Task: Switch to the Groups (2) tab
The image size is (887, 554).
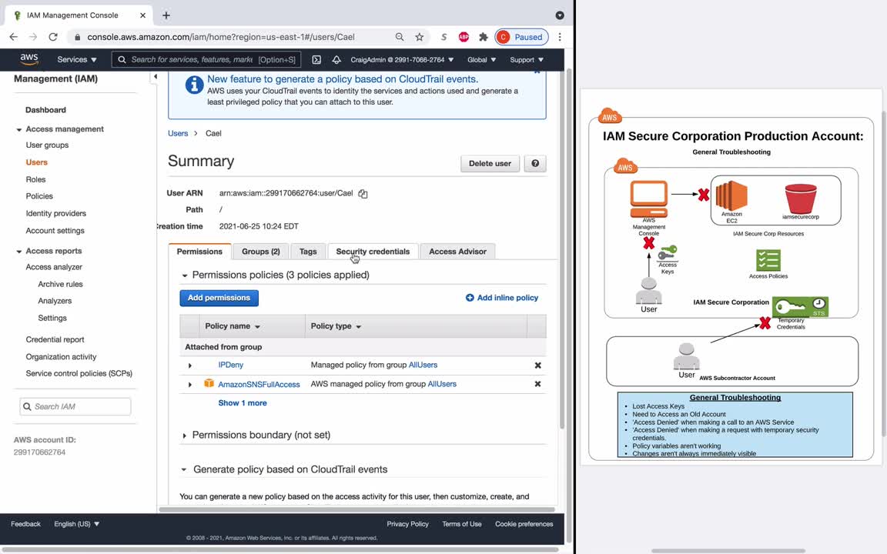Action: 261,252
